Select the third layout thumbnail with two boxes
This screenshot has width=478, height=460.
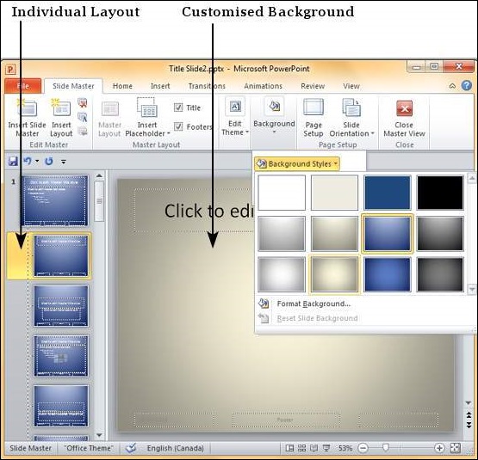pyautogui.click(x=61, y=305)
